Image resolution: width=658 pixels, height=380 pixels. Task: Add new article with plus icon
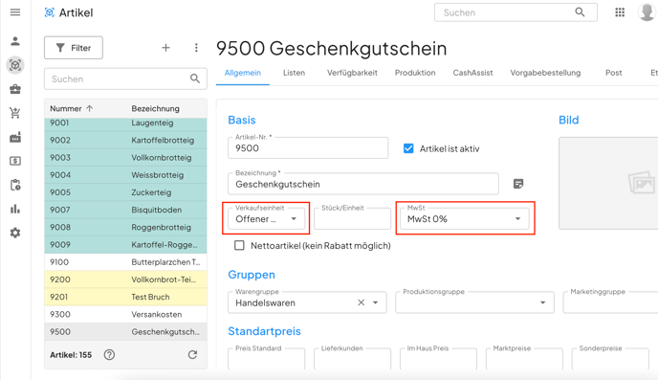click(x=165, y=48)
